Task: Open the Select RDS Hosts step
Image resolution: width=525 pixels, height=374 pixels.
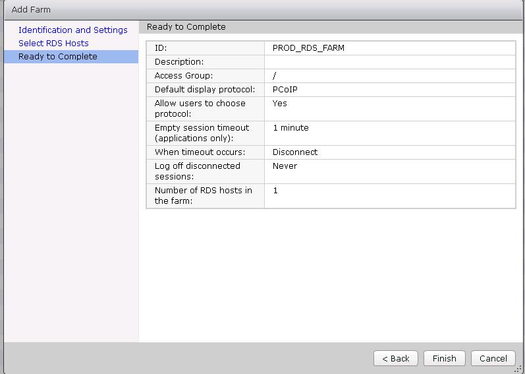Action: [x=53, y=43]
